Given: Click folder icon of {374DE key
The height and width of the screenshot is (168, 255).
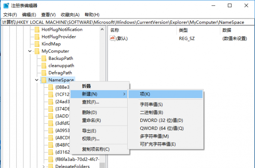Looking at the screenshot, I should (x=51, y=109).
